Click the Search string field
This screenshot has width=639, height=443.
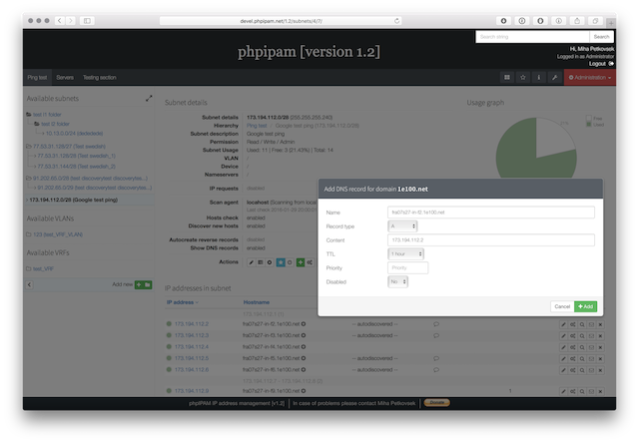point(532,37)
